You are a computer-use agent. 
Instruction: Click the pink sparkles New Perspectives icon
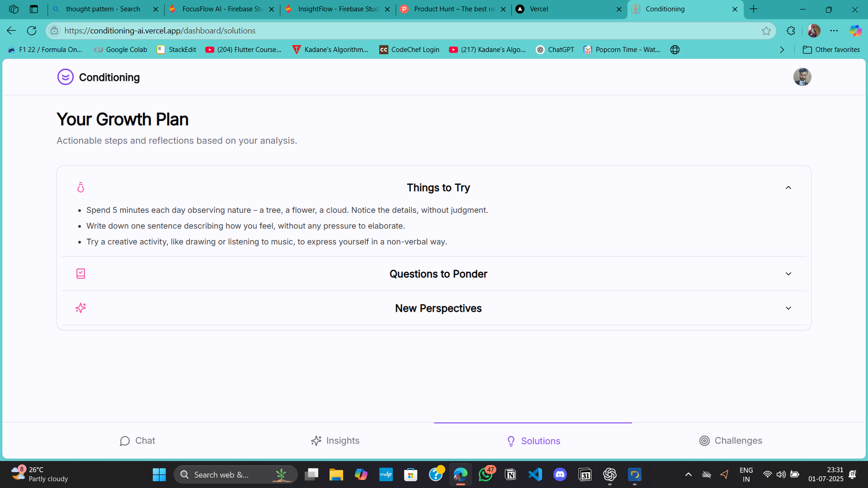click(81, 308)
